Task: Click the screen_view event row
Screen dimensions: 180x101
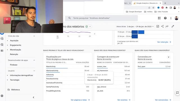Action: point(113,66)
